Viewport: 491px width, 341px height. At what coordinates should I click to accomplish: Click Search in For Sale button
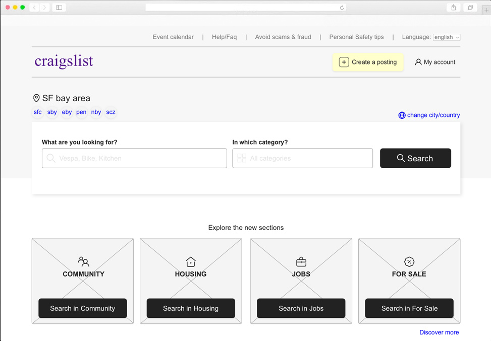tap(409, 308)
